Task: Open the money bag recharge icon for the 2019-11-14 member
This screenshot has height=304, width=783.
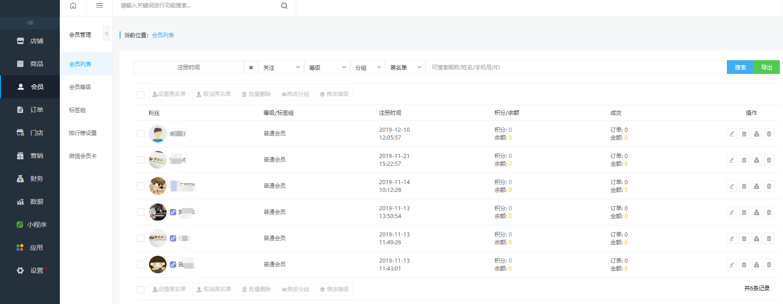Action: point(756,186)
